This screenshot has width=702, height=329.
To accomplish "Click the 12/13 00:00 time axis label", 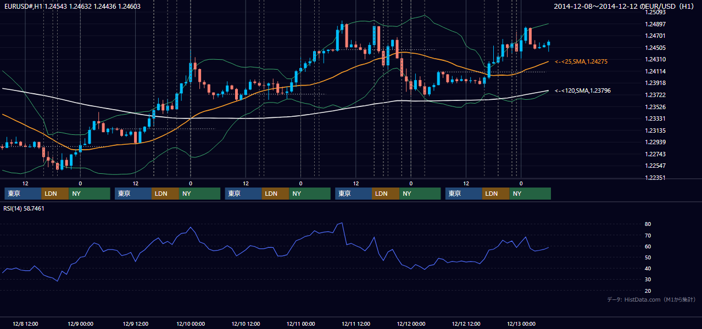I will 521,324.
